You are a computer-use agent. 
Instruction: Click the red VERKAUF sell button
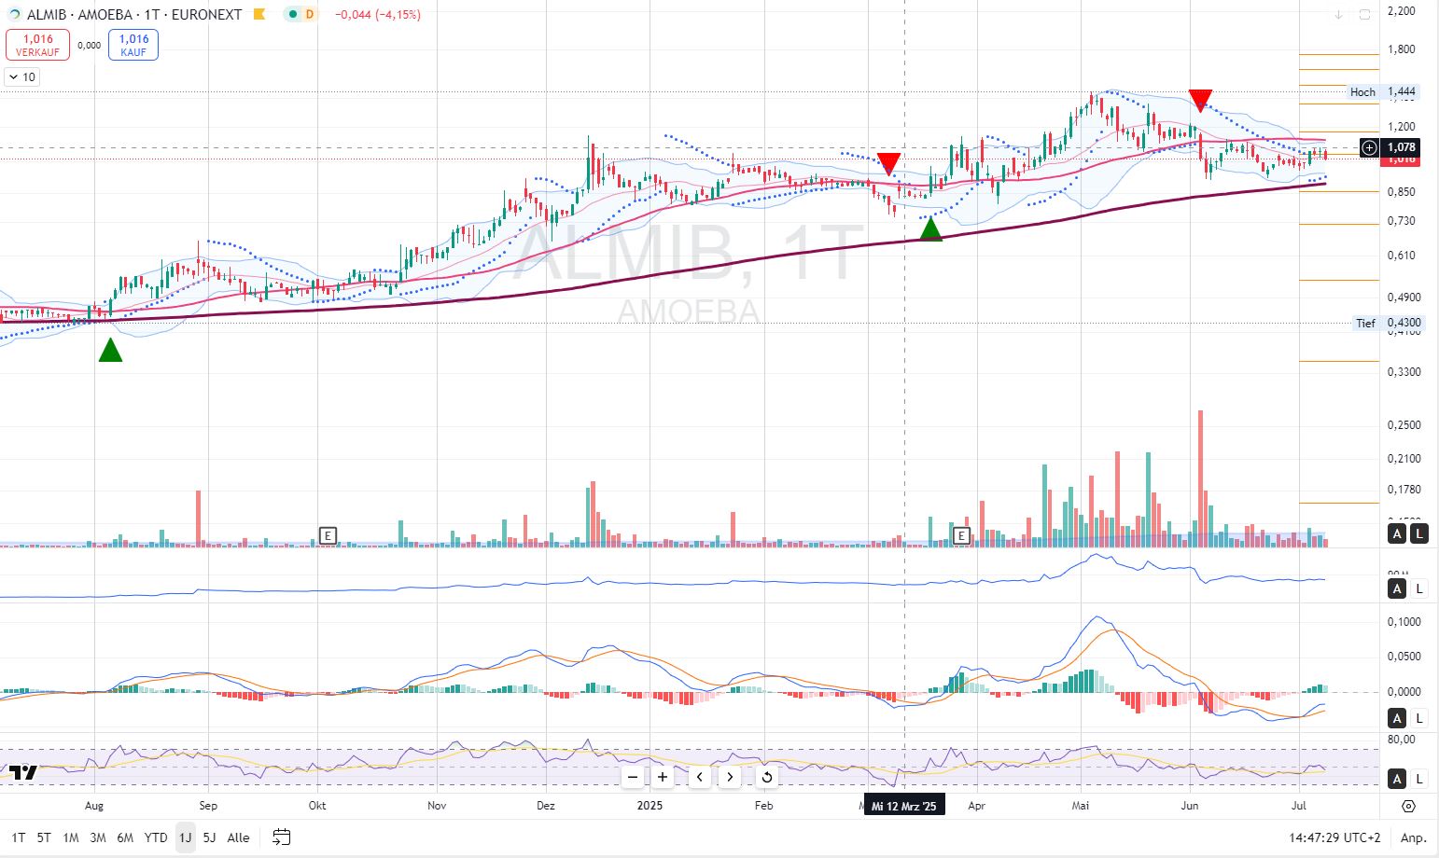click(37, 45)
